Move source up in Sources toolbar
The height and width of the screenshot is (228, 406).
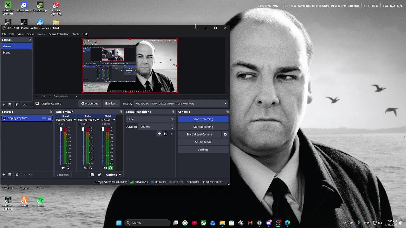tap(24, 174)
